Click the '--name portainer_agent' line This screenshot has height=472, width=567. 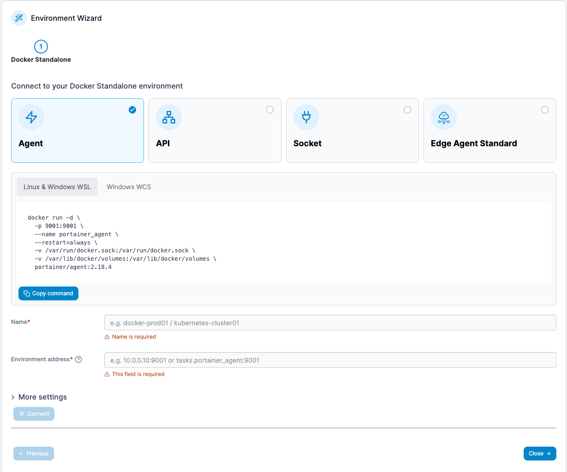click(77, 234)
